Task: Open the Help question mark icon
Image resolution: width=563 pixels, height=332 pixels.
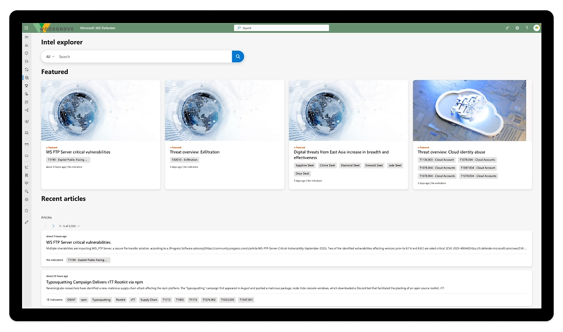Action: pos(527,28)
